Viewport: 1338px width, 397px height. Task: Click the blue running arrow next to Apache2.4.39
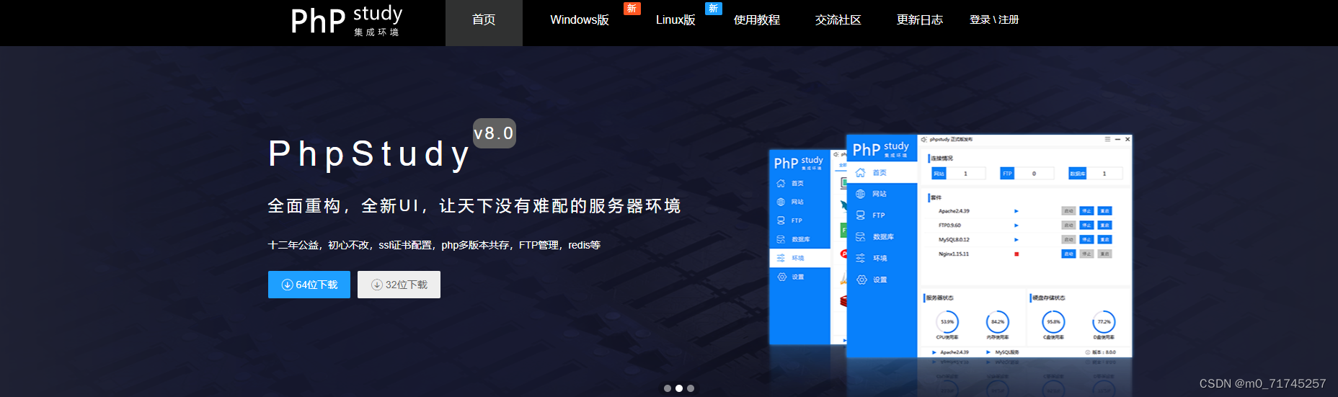(1016, 211)
